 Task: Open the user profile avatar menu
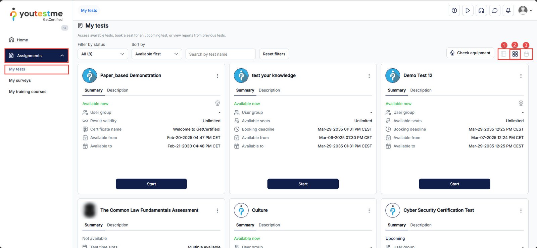(x=525, y=10)
